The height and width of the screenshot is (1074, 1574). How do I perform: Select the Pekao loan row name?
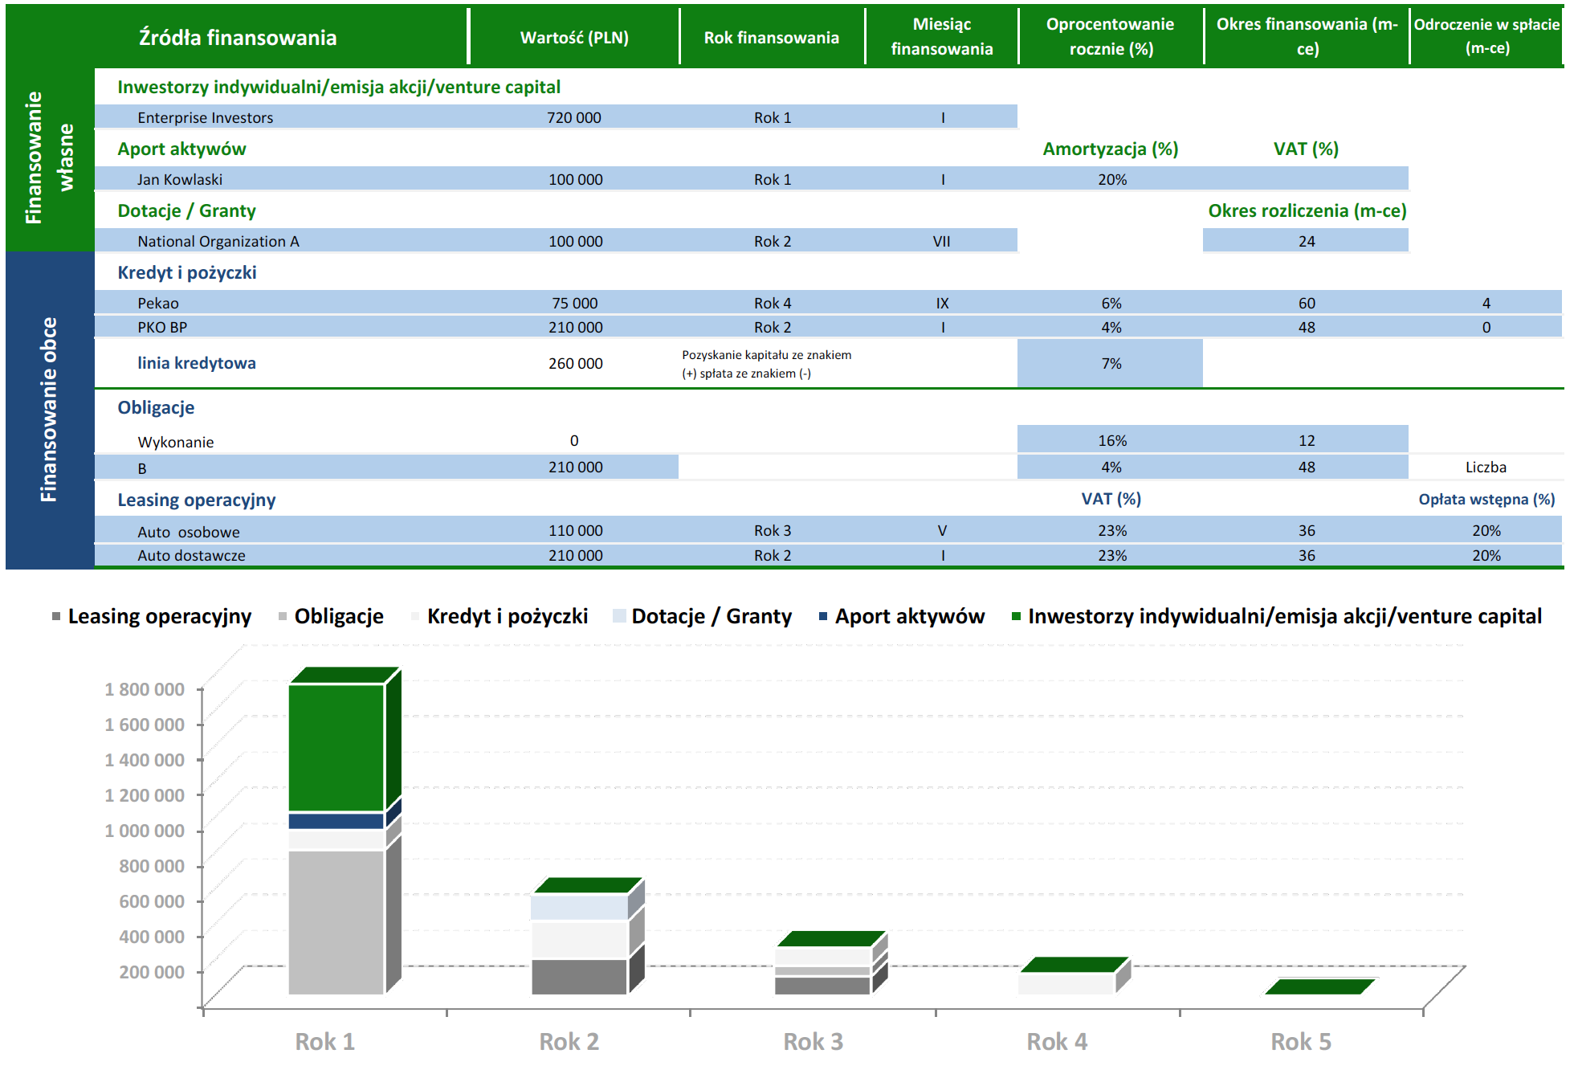(x=158, y=304)
